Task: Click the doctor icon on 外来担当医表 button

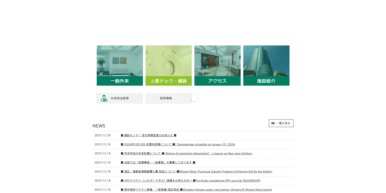Action: click(x=104, y=98)
